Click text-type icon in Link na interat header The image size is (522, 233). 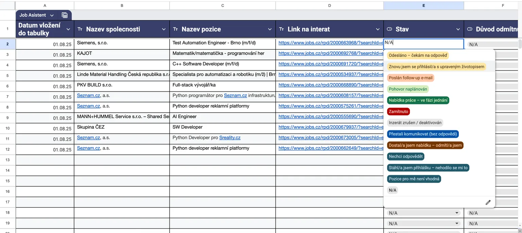(x=281, y=29)
